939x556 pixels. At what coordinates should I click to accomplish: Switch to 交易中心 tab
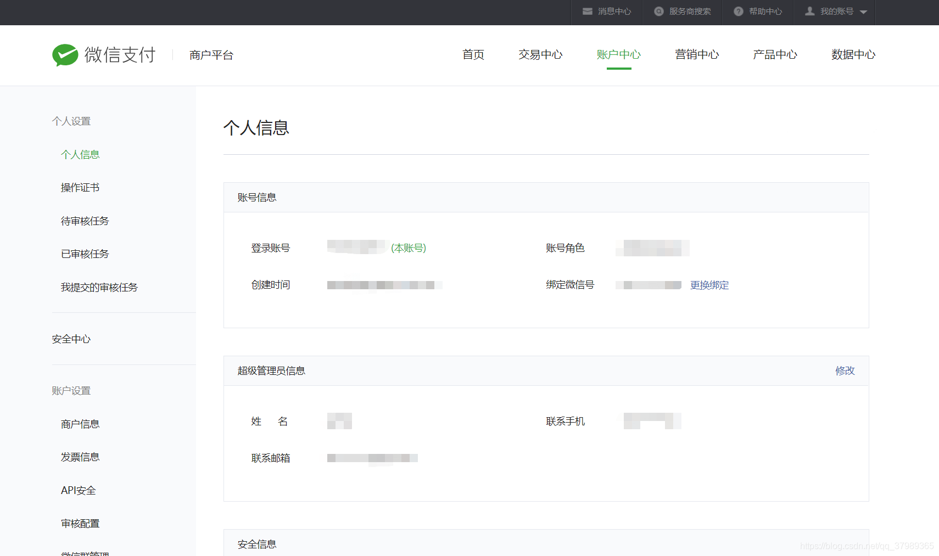click(540, 54)
